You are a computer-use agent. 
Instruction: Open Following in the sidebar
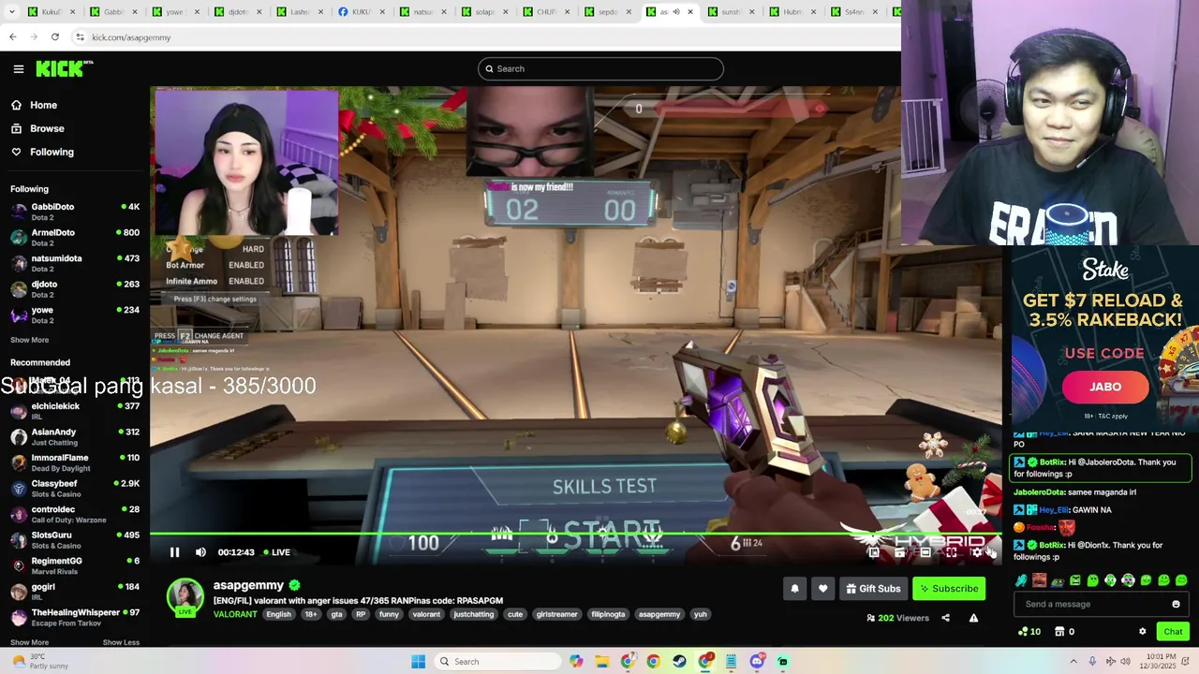click(52, 152)
